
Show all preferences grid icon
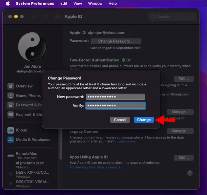[x=57, y=16]
